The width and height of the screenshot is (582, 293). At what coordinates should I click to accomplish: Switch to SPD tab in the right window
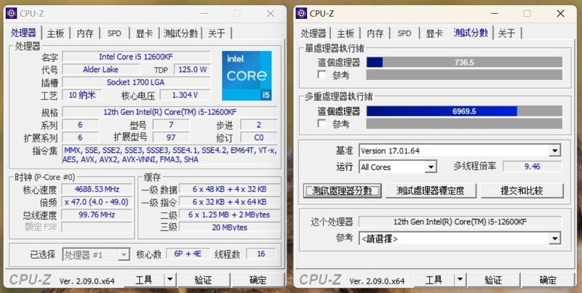point(404,33)
